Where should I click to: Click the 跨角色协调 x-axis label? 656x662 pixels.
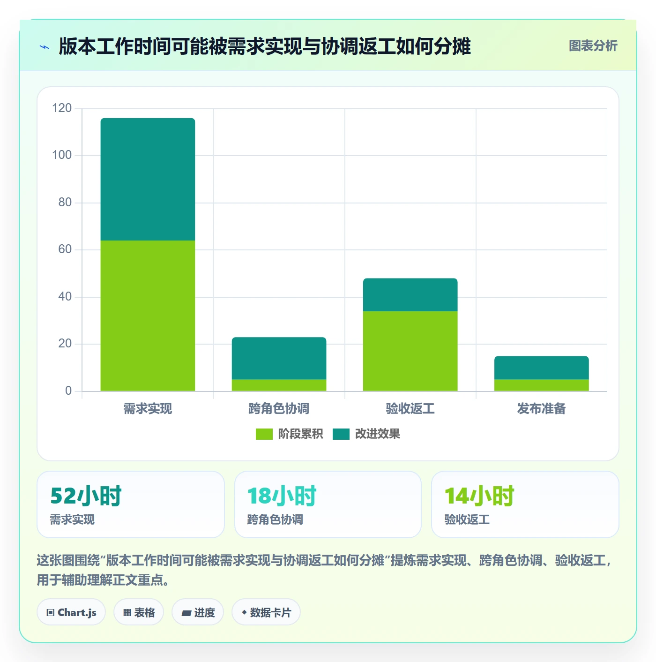pyautogui.click(x=279, y=409)
